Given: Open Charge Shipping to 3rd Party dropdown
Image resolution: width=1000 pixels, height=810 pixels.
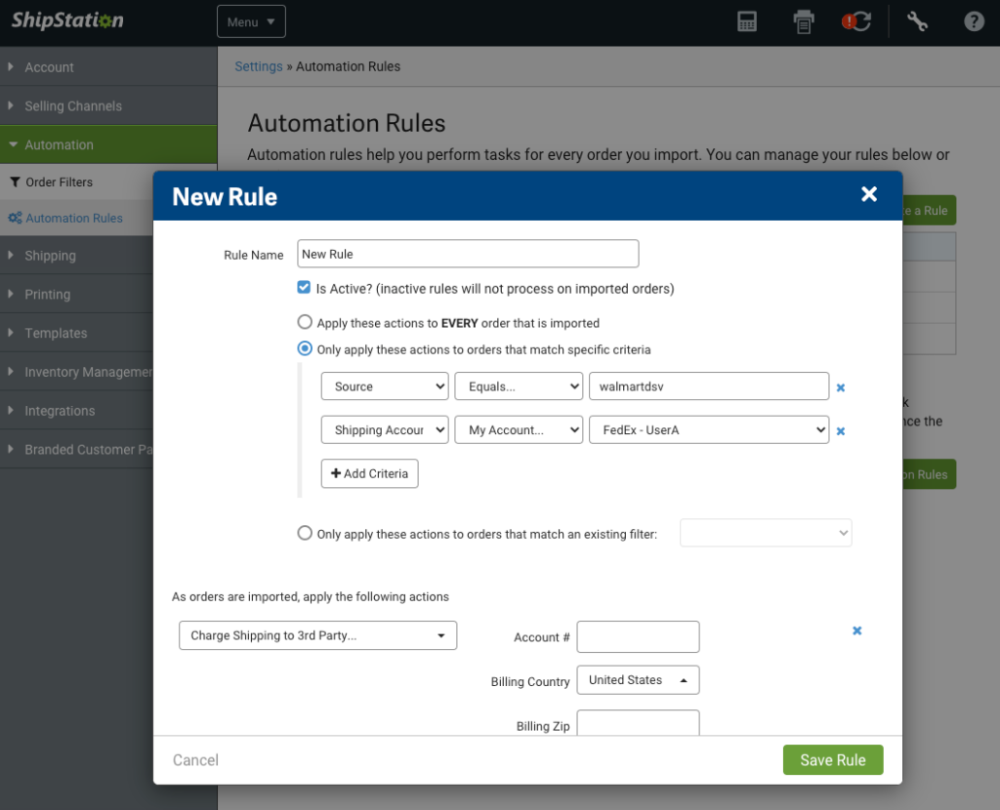Looking at the screenshot, I should (x=317, y=635).
